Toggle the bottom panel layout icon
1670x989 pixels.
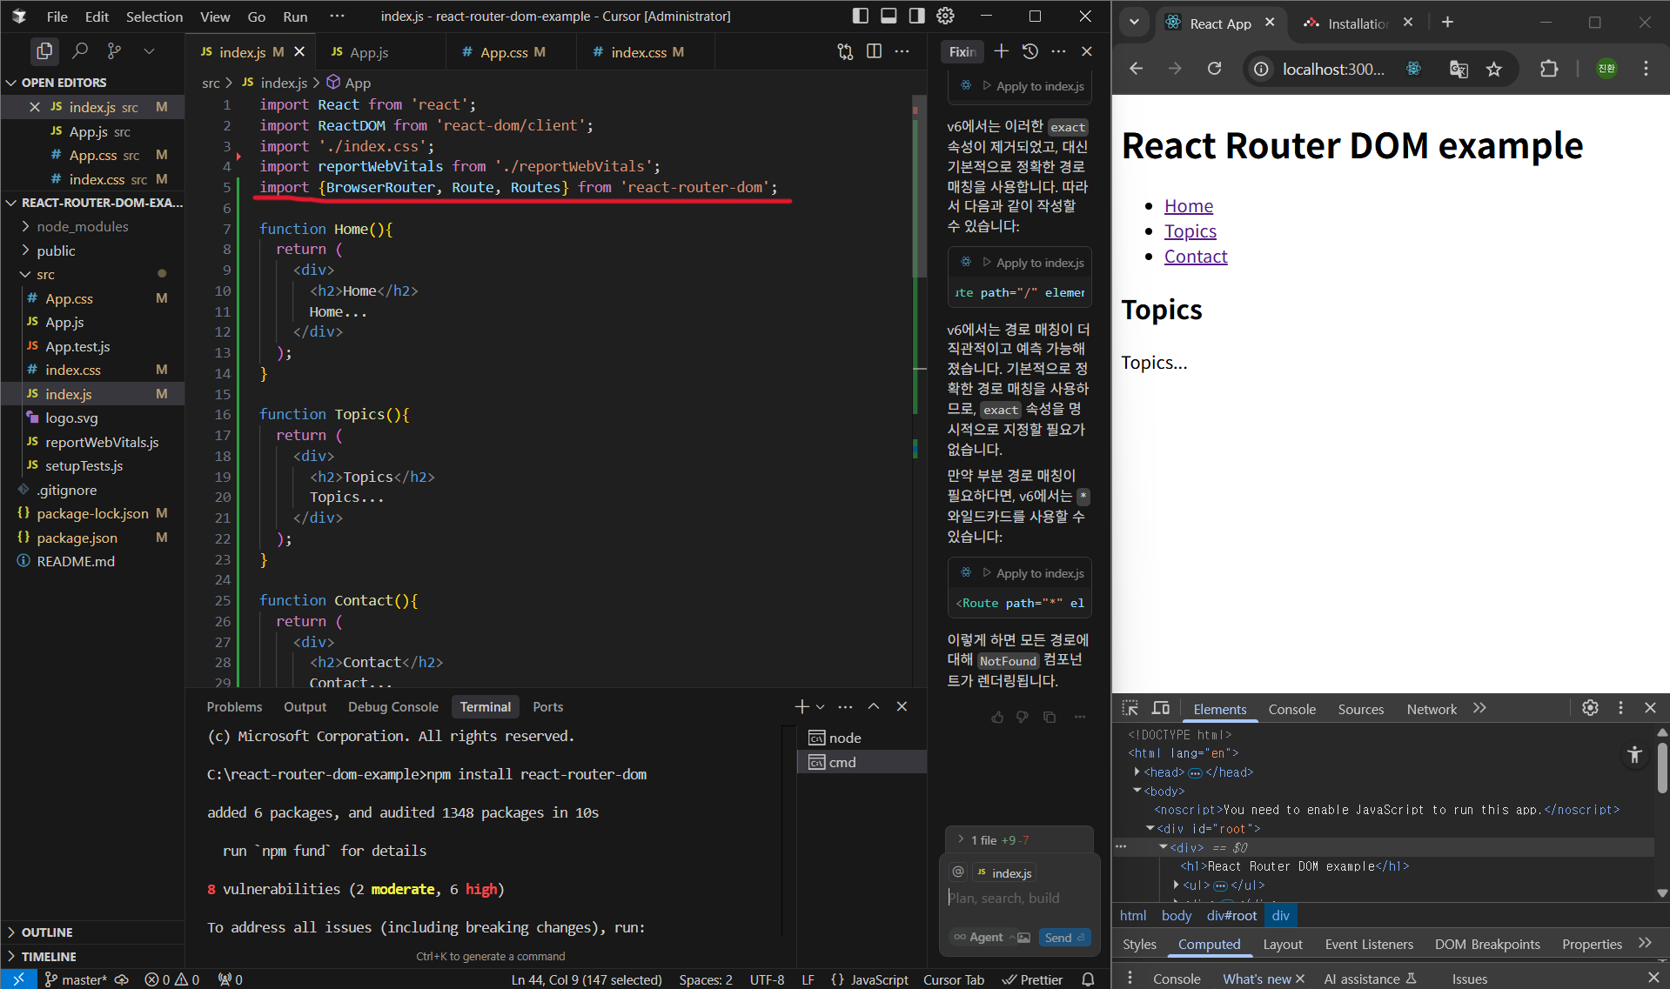point(889,16)
